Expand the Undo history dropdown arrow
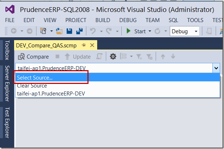Screen dimensions: 224x149 coord(101,31)
